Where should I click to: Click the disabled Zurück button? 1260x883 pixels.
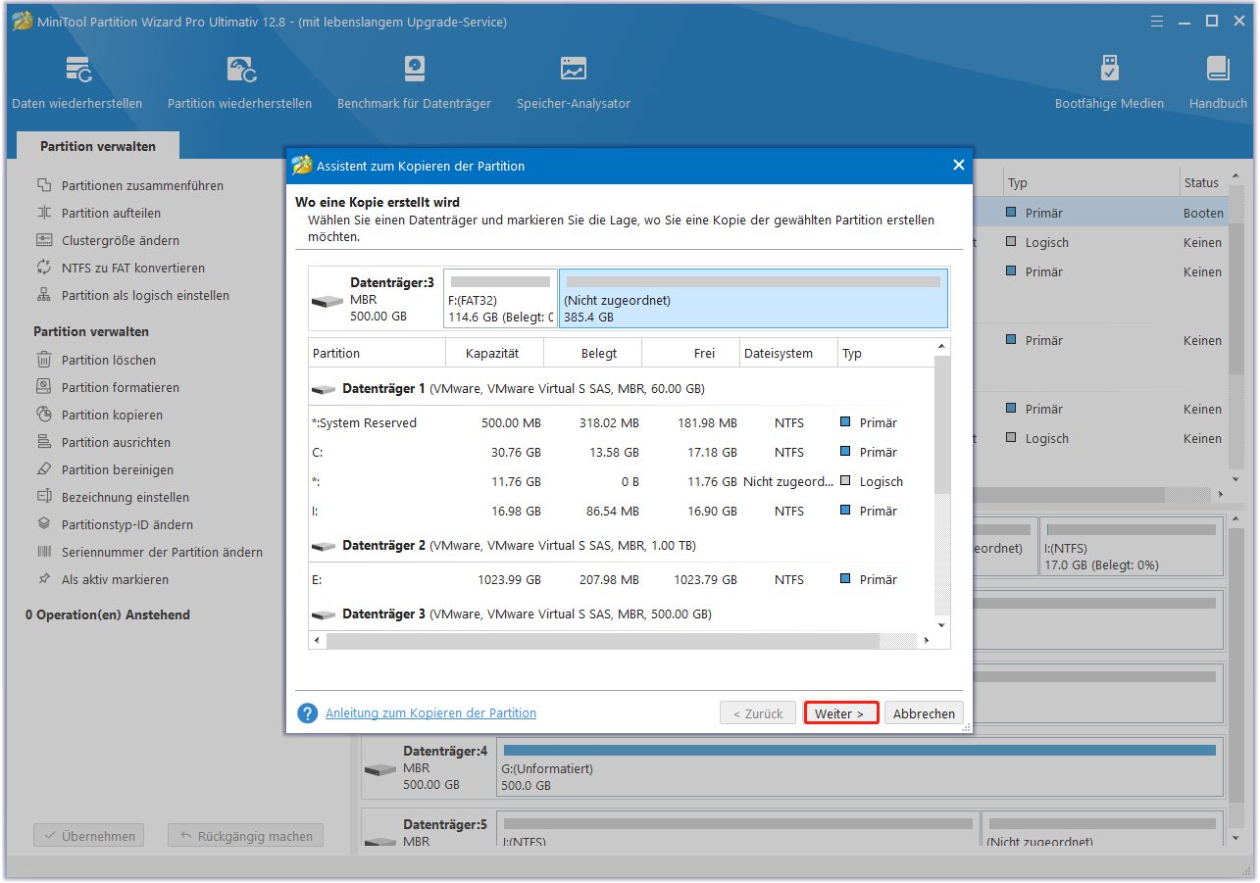click(758, 713)
